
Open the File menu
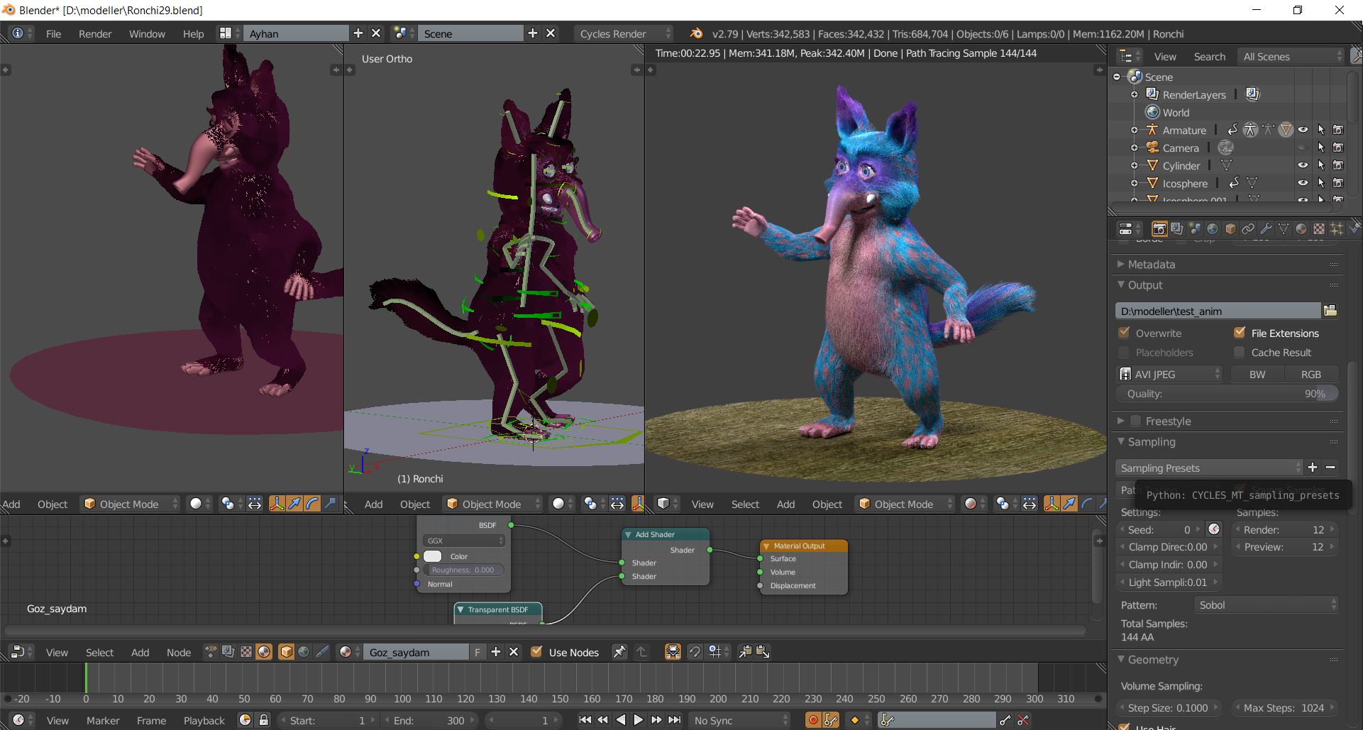[x=53, y=33]
